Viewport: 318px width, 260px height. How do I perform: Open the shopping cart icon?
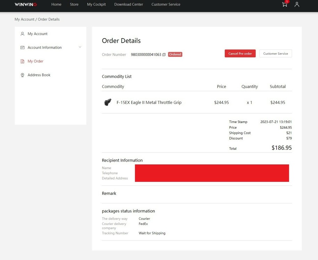click(285, 5)
